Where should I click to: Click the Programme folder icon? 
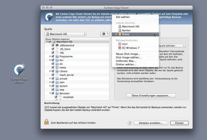pyautogui.click(x=57, y=56)
